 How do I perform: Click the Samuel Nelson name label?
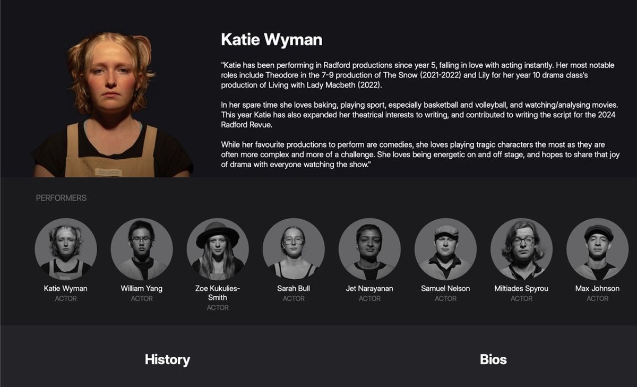tap(445, 289)
